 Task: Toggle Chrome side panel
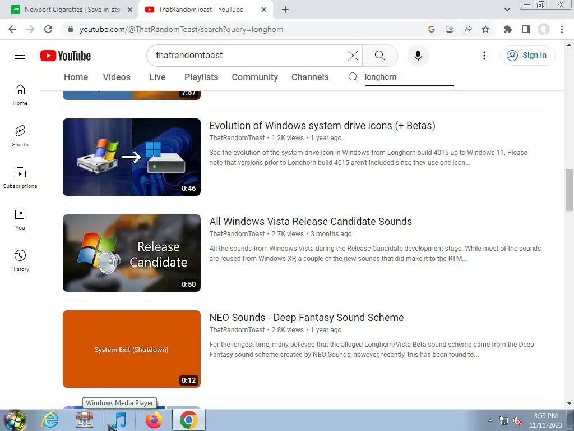click(x=526, y=29)
